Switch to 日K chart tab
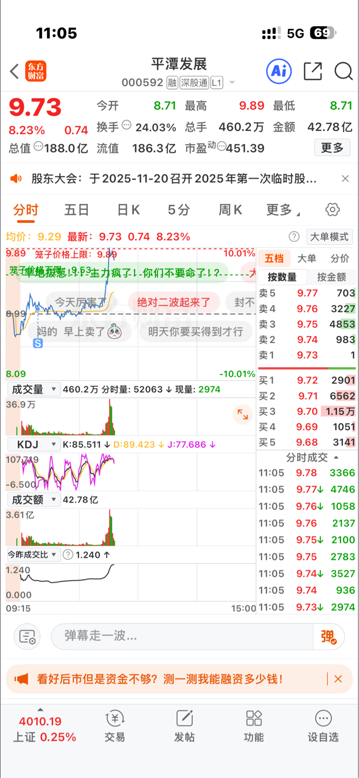The image size is (359, 778). (128, 210)
